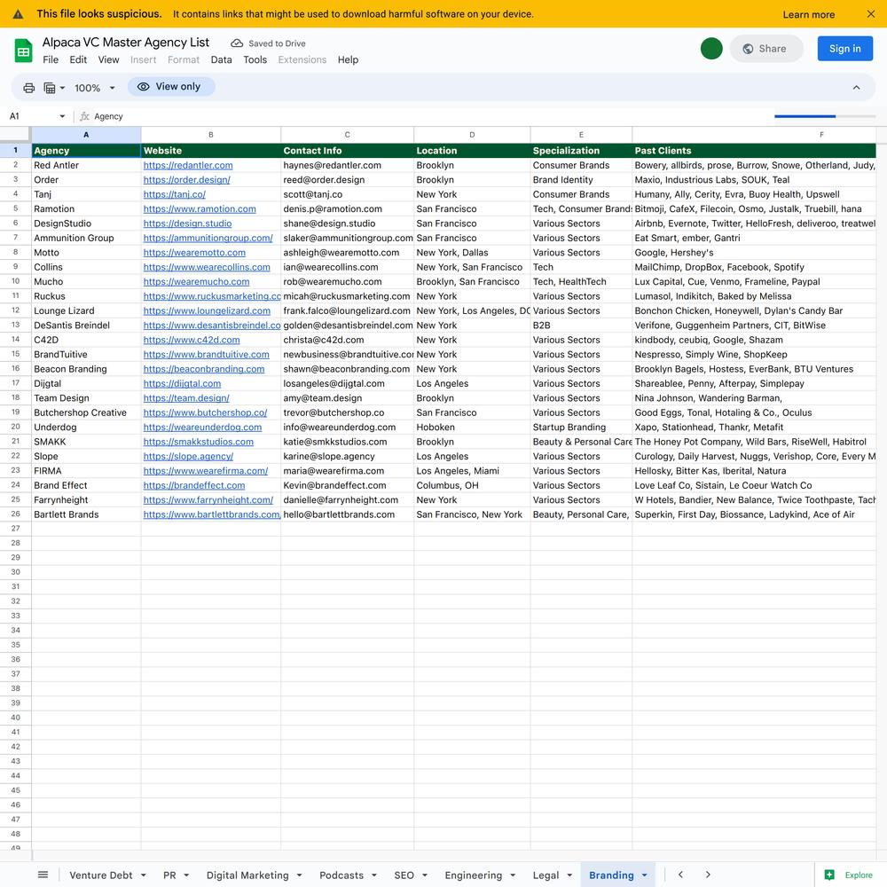This screenshot has width=887, height=887.
Task: Open the Tools menu
Action: click(255, 59)
